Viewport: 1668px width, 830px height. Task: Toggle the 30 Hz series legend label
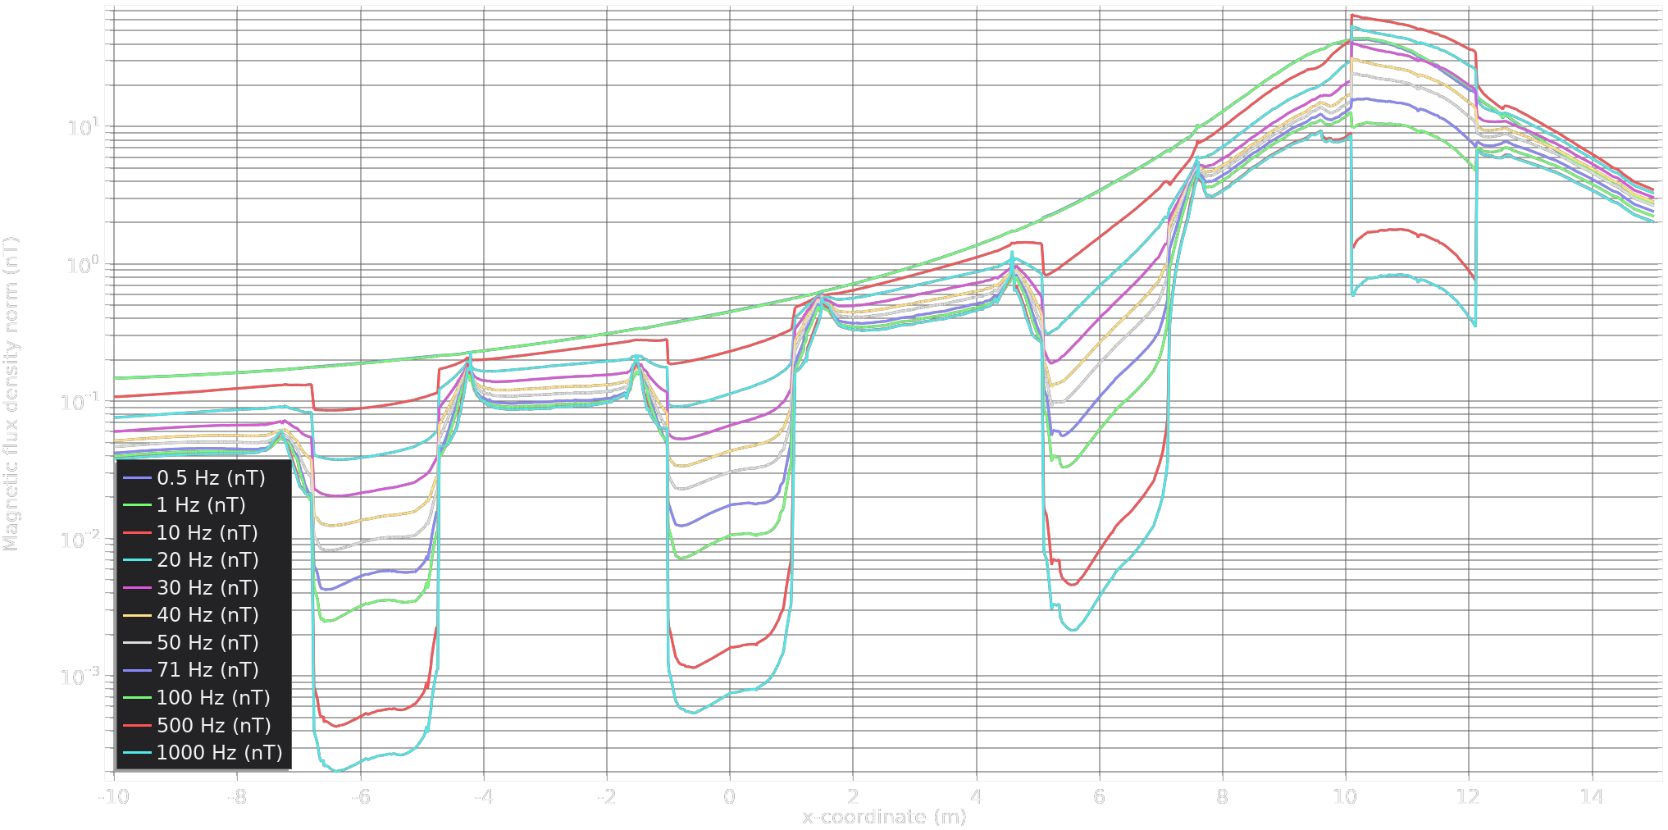[207, 588]
